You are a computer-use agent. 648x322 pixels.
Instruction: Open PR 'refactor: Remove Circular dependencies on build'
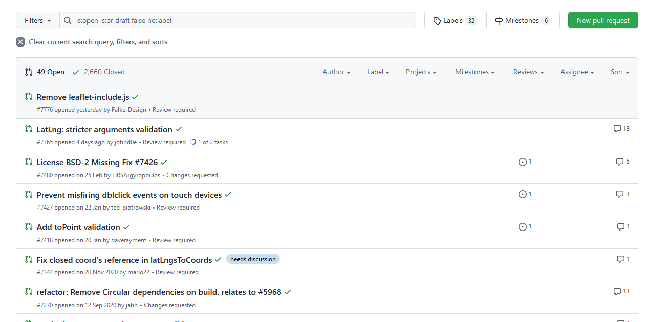click(159, 292)
